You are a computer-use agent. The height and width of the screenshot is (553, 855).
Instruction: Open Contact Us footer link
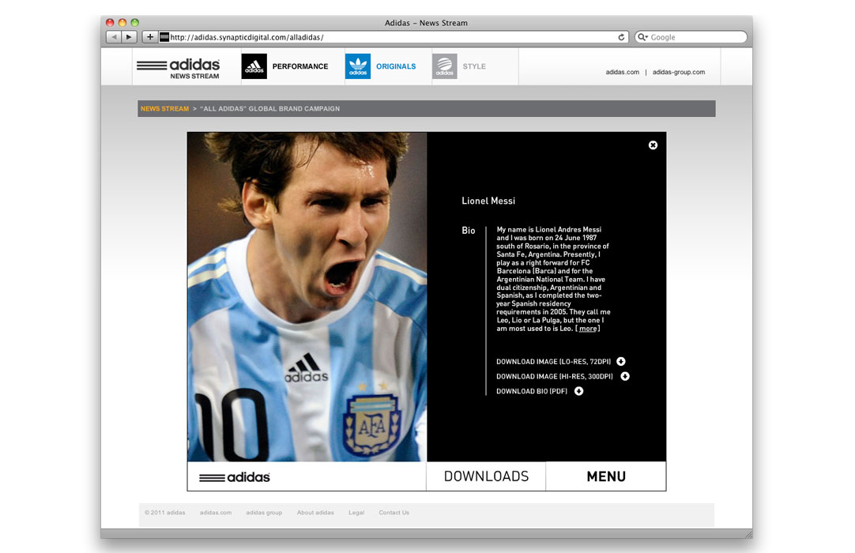[394, 513]
